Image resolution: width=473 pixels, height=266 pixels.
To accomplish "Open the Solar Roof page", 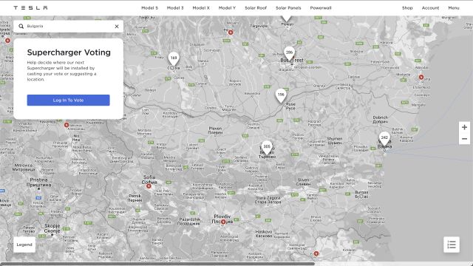I will pos(256,8).
